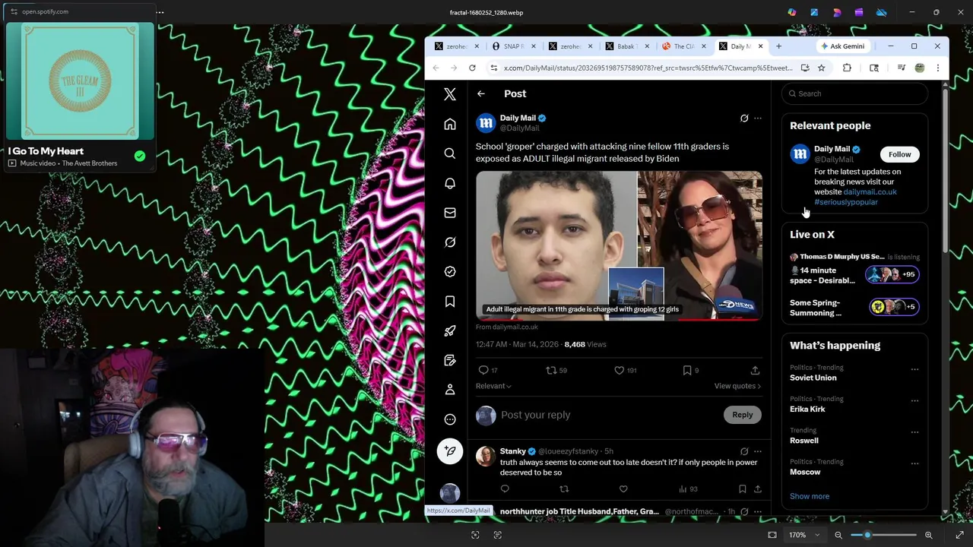Viewport: 973px width, 547px height.
Task: Close the Daily Mail browser tab
Action: (760, 46)
